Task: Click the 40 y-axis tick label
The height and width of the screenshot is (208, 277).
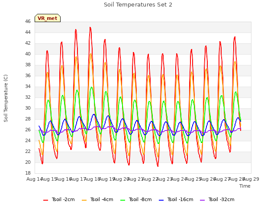Action: [28, 54]
